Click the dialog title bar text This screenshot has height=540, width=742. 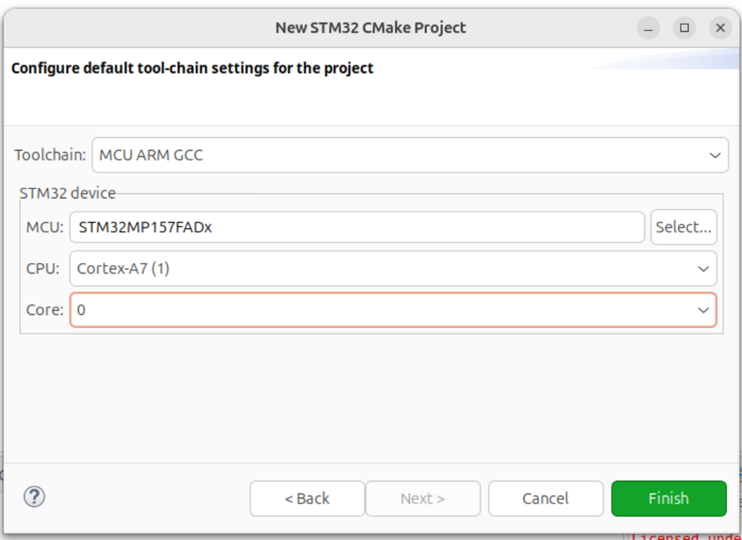tap(371, 28)
